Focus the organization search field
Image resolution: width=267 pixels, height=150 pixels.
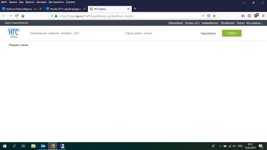(x=75, y=33)
